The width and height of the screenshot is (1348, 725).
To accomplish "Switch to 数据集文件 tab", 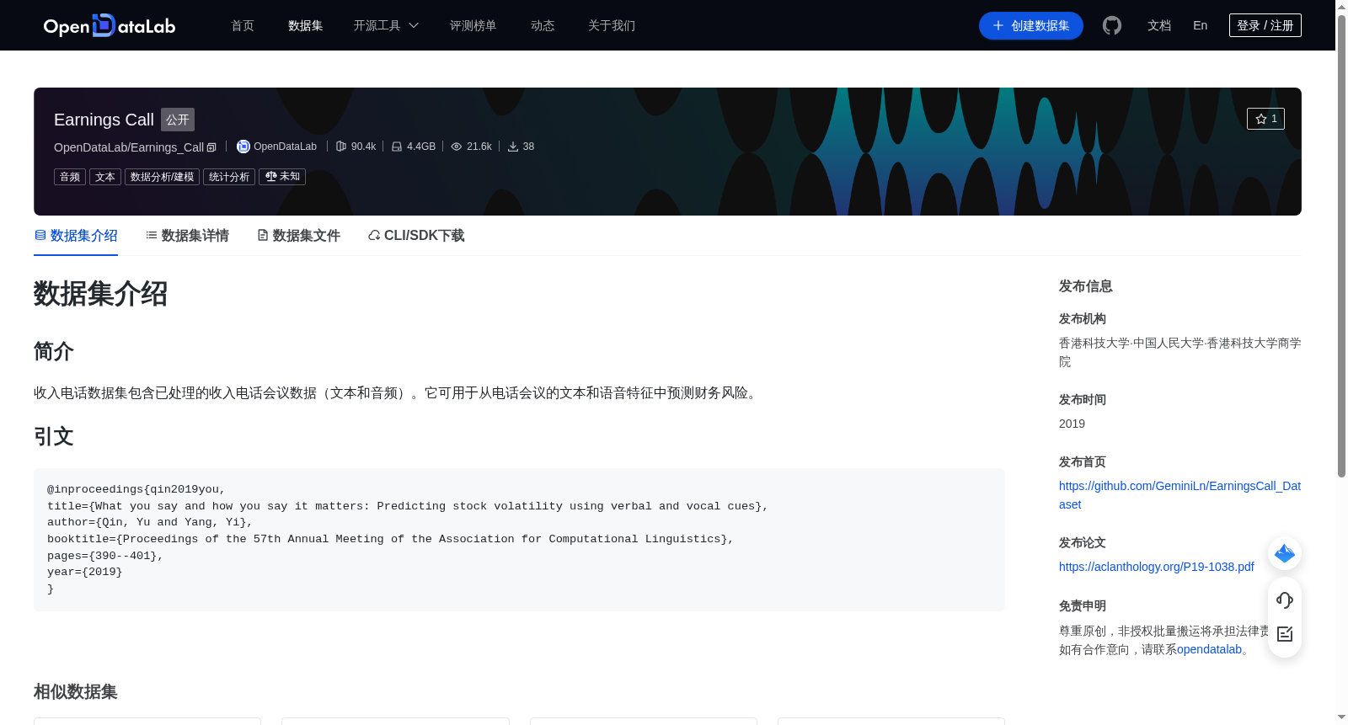I will [x=298, y=236].
